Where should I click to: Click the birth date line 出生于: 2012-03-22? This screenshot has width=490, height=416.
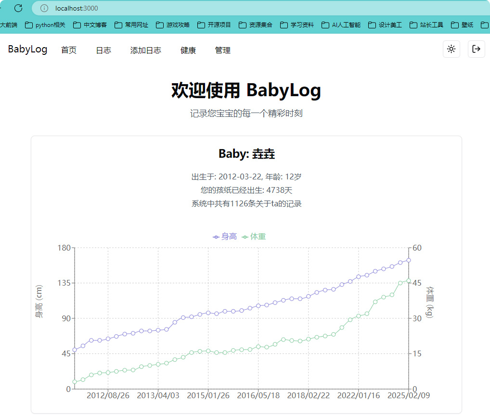227,177
